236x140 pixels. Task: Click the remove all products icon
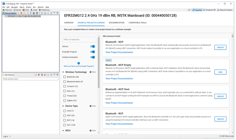coord(45,75)
